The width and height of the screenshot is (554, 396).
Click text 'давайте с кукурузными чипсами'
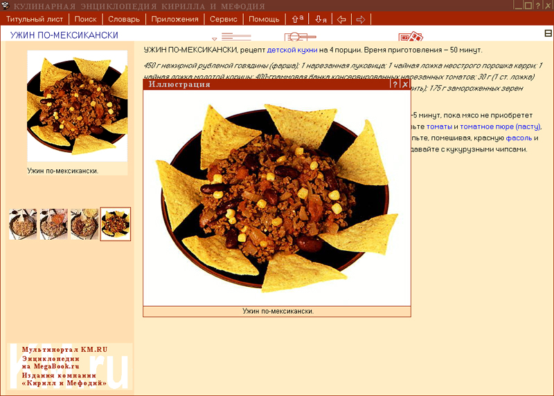469,149
